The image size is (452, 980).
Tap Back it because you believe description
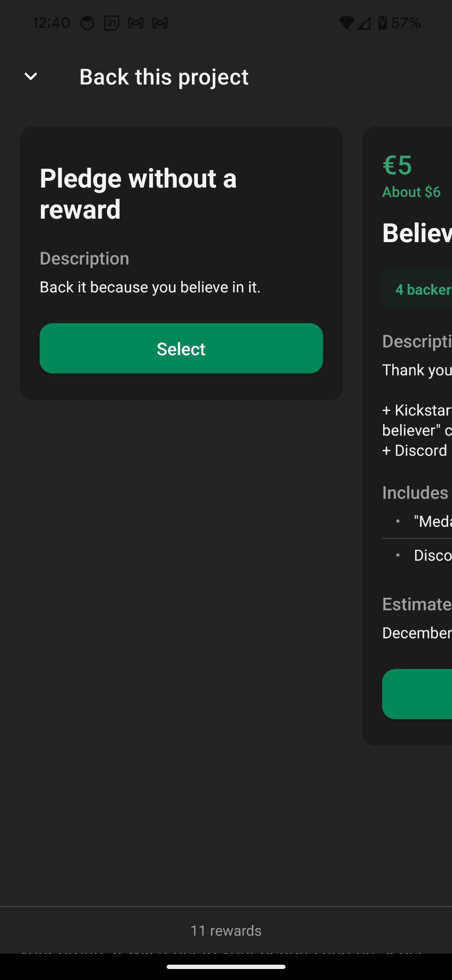click(150, 287)
